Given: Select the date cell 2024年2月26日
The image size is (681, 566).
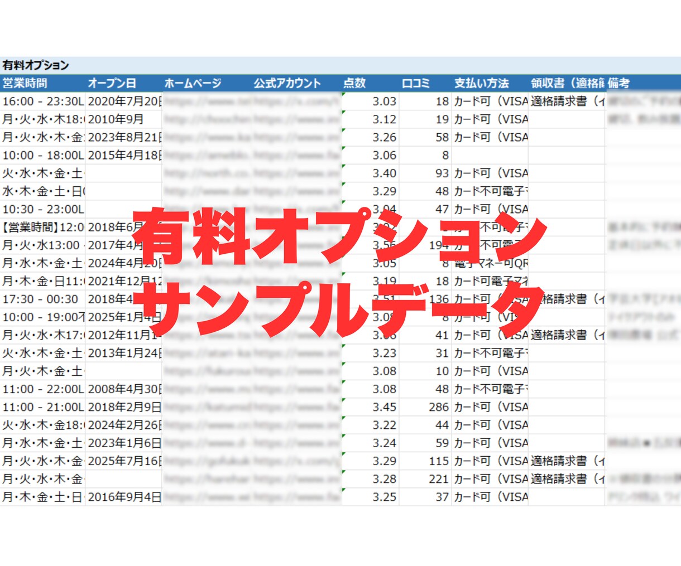Looking at the screenshot, I should coord(123,425).
